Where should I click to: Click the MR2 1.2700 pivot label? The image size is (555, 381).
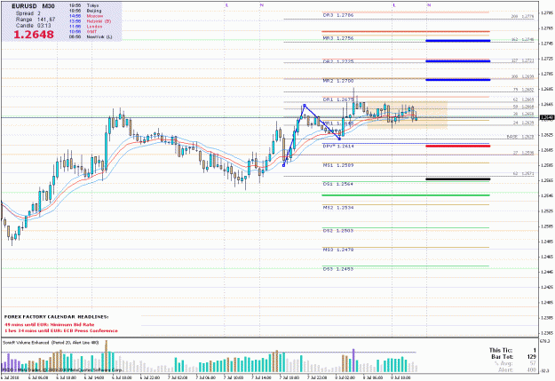pyautogui.click(x=338, y=81)
